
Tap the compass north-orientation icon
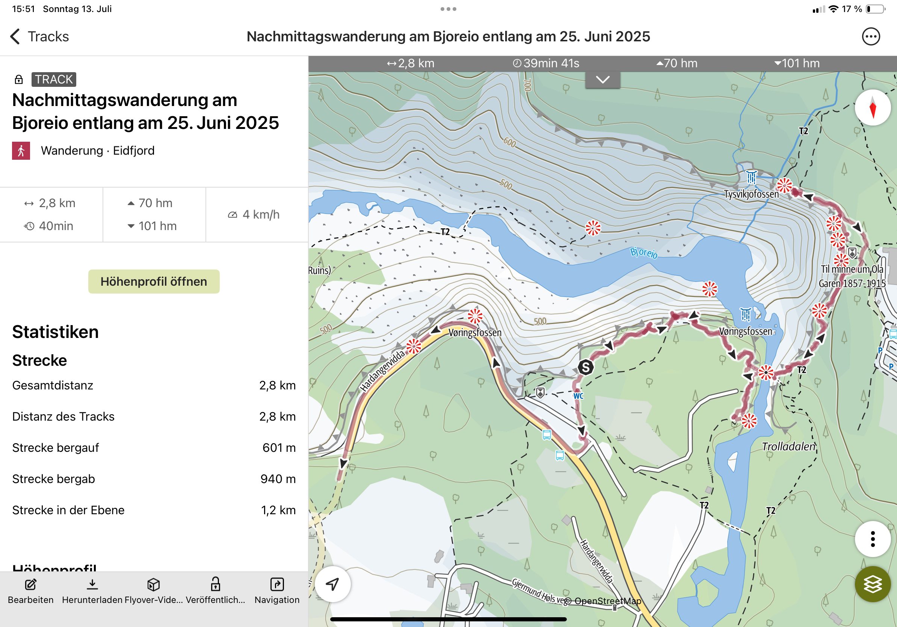(872, 108)
